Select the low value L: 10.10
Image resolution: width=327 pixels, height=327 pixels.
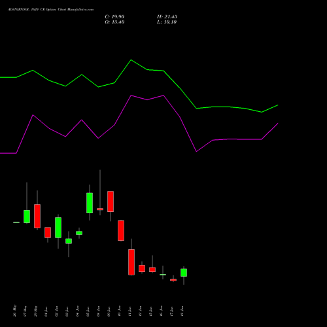point(167,22)
